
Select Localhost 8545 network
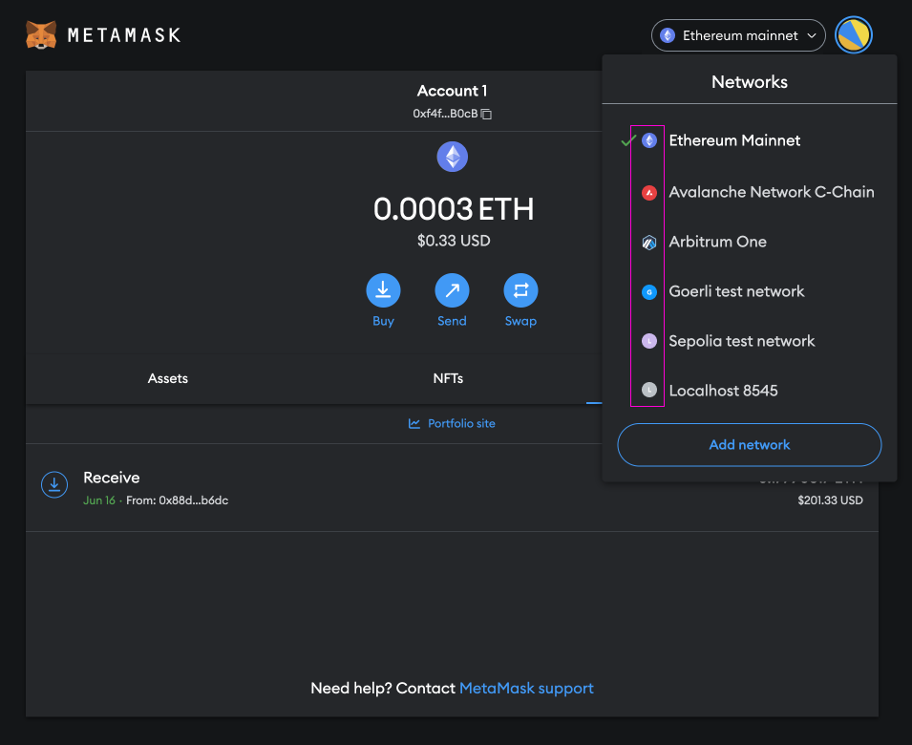723,390
